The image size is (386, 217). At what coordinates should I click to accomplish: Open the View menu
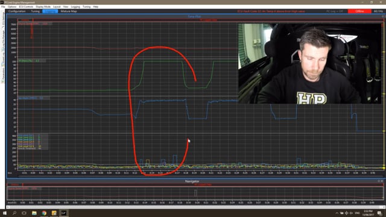click(x=66, y=7)
